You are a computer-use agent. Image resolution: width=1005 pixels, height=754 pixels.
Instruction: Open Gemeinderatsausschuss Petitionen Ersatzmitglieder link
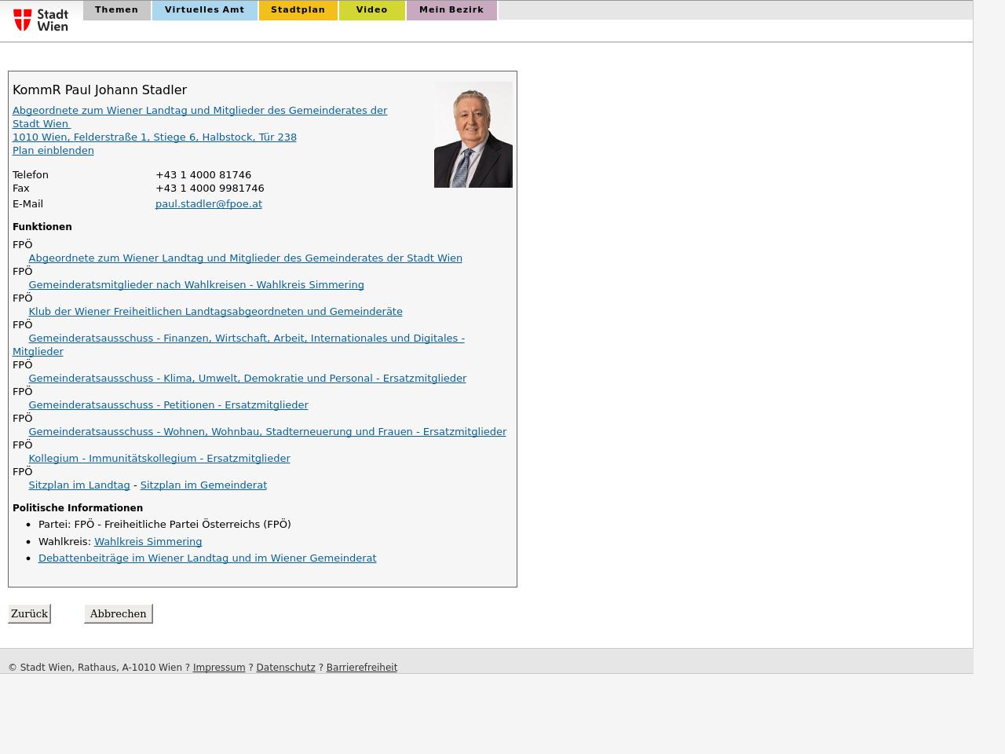(x=168, y=405)
